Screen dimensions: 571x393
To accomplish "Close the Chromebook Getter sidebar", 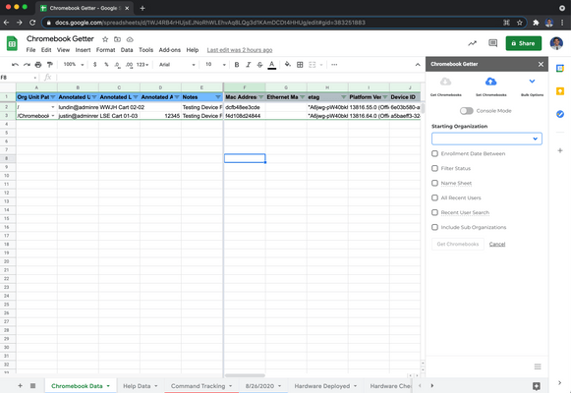I will click(x=541, y=64).
